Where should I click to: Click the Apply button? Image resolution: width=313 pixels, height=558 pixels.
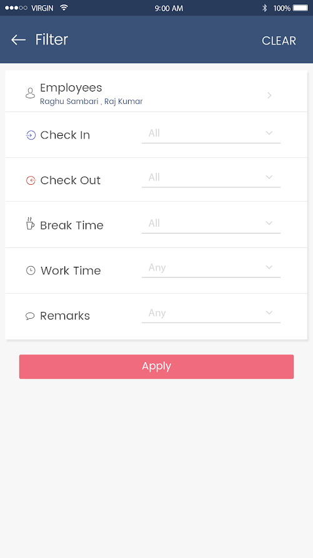pyautogui.click(x=156, y=366)
